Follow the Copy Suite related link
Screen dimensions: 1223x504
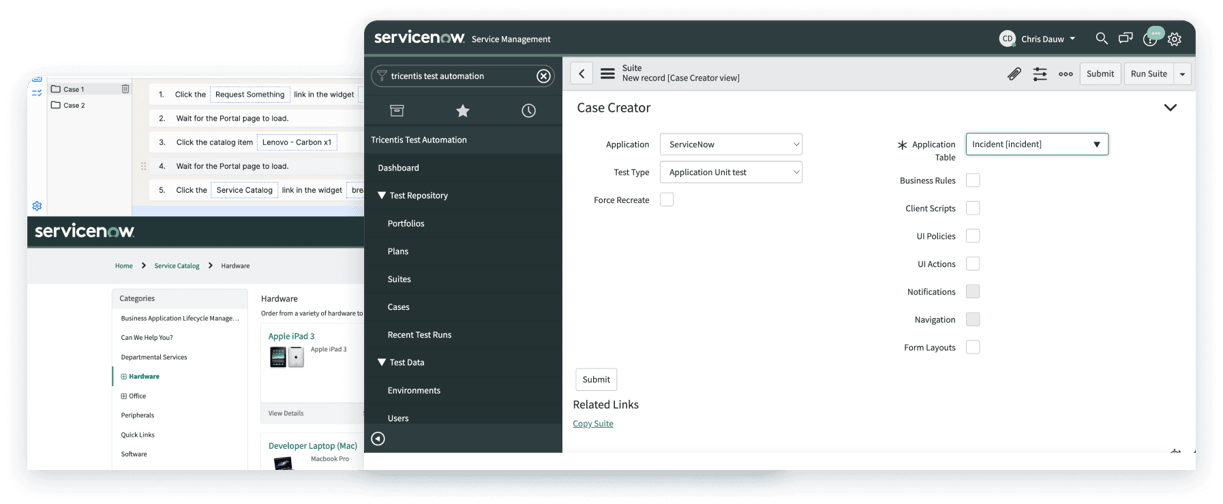[593, 424]
